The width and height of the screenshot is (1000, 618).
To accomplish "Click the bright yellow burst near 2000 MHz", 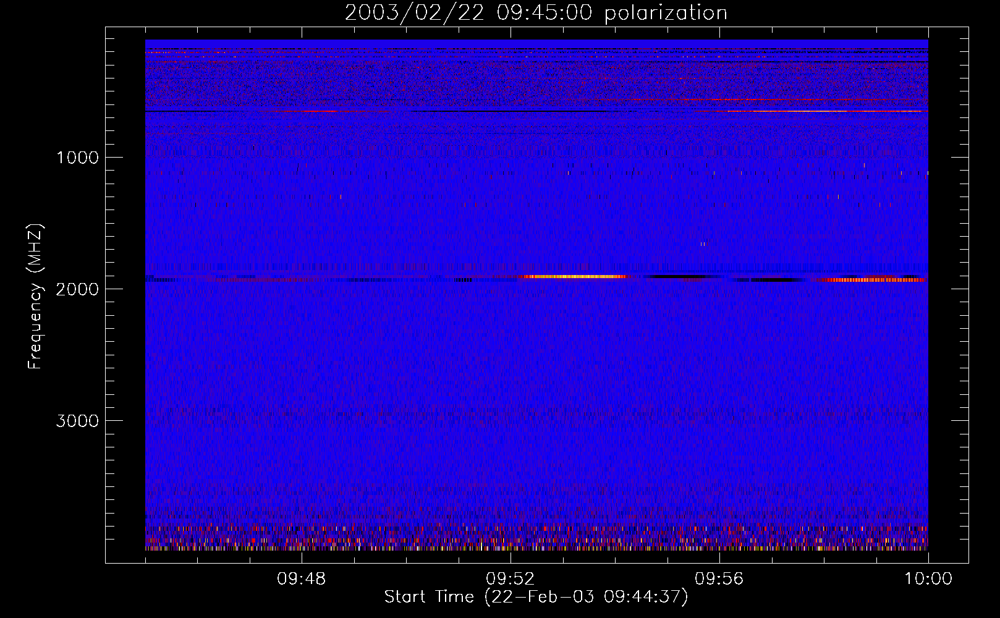I will coord(575,277).
